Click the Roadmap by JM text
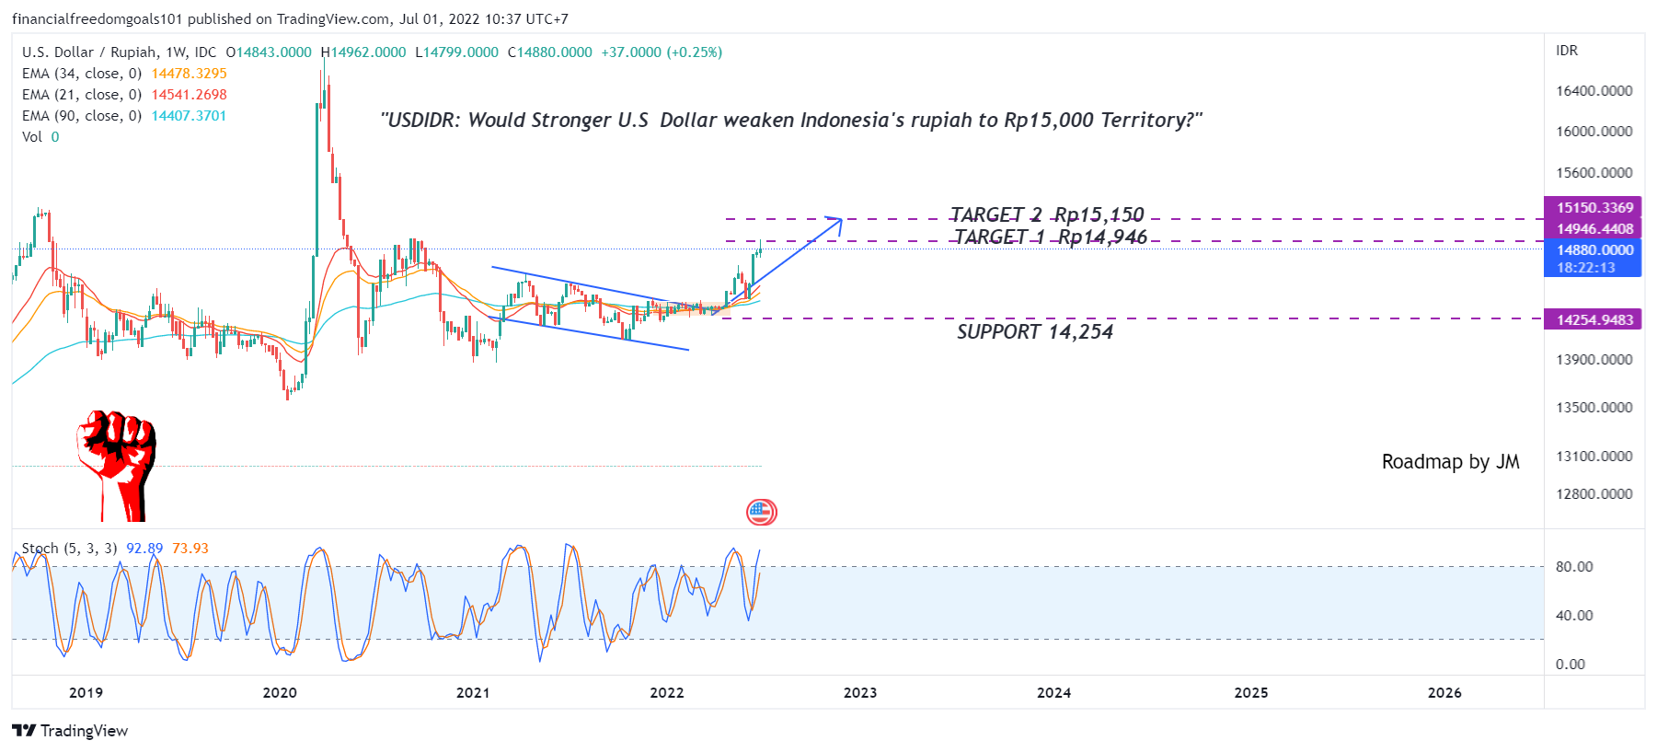1657x752 pixels. coord(1450,462)
